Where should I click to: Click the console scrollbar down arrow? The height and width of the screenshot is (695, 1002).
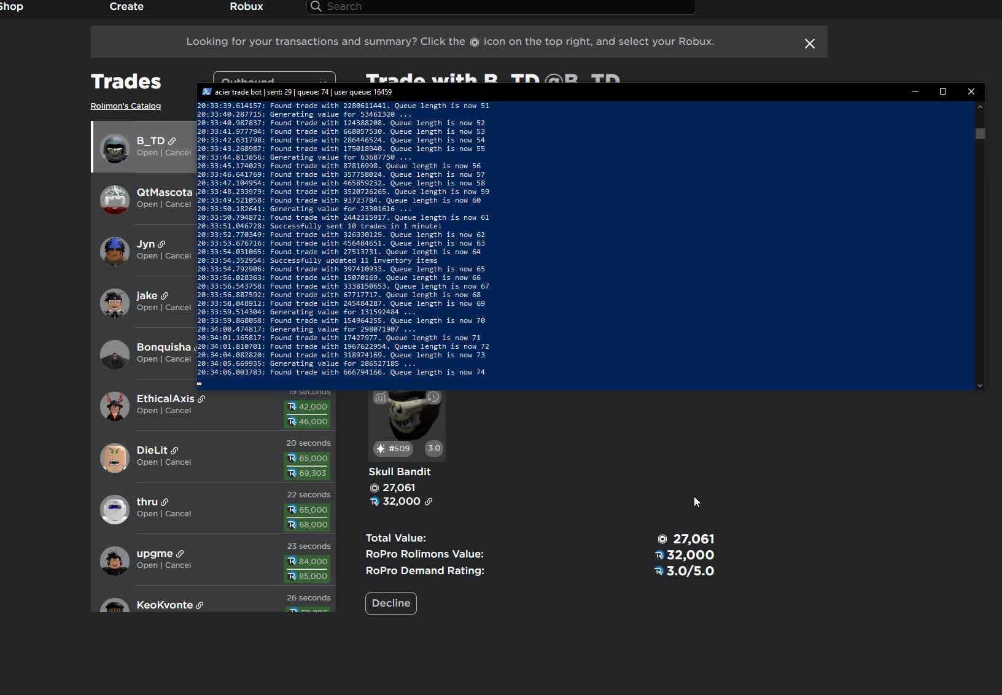980,385
